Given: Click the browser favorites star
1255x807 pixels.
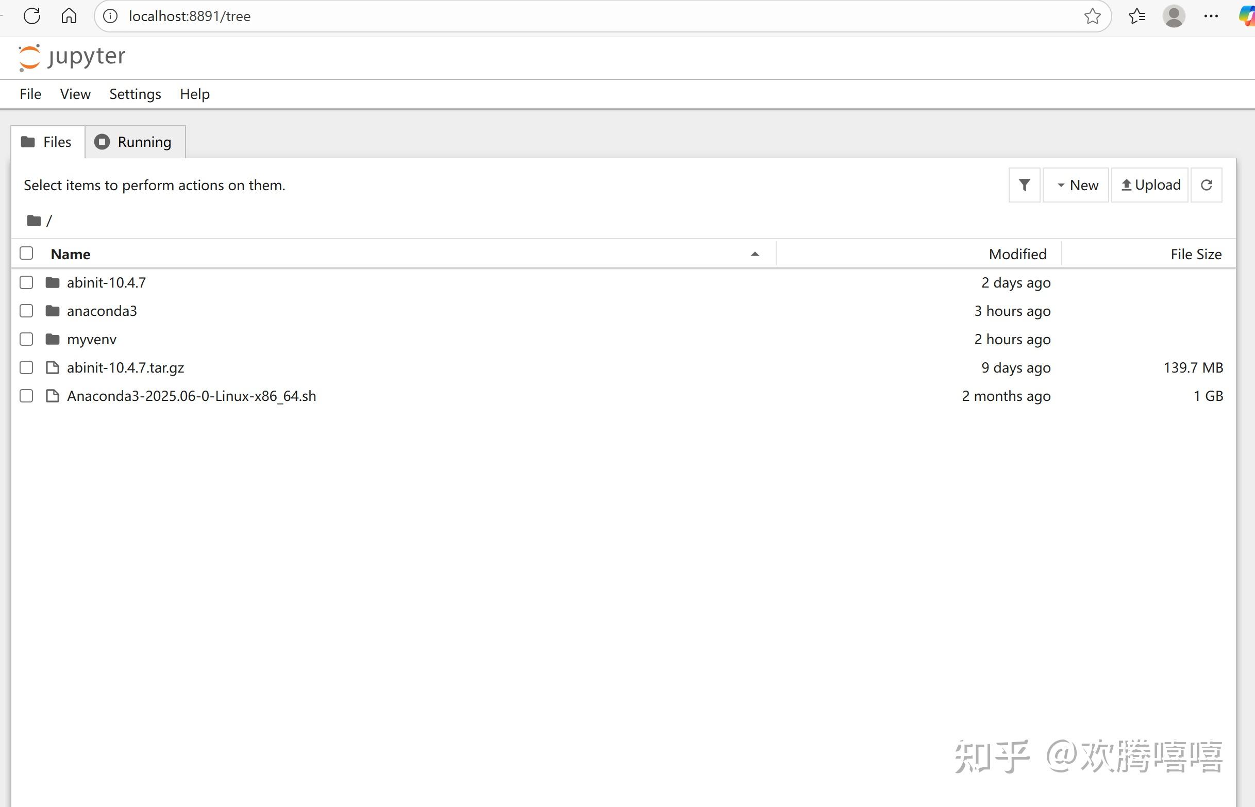Looking at the screenshot, I should 1092,16.
